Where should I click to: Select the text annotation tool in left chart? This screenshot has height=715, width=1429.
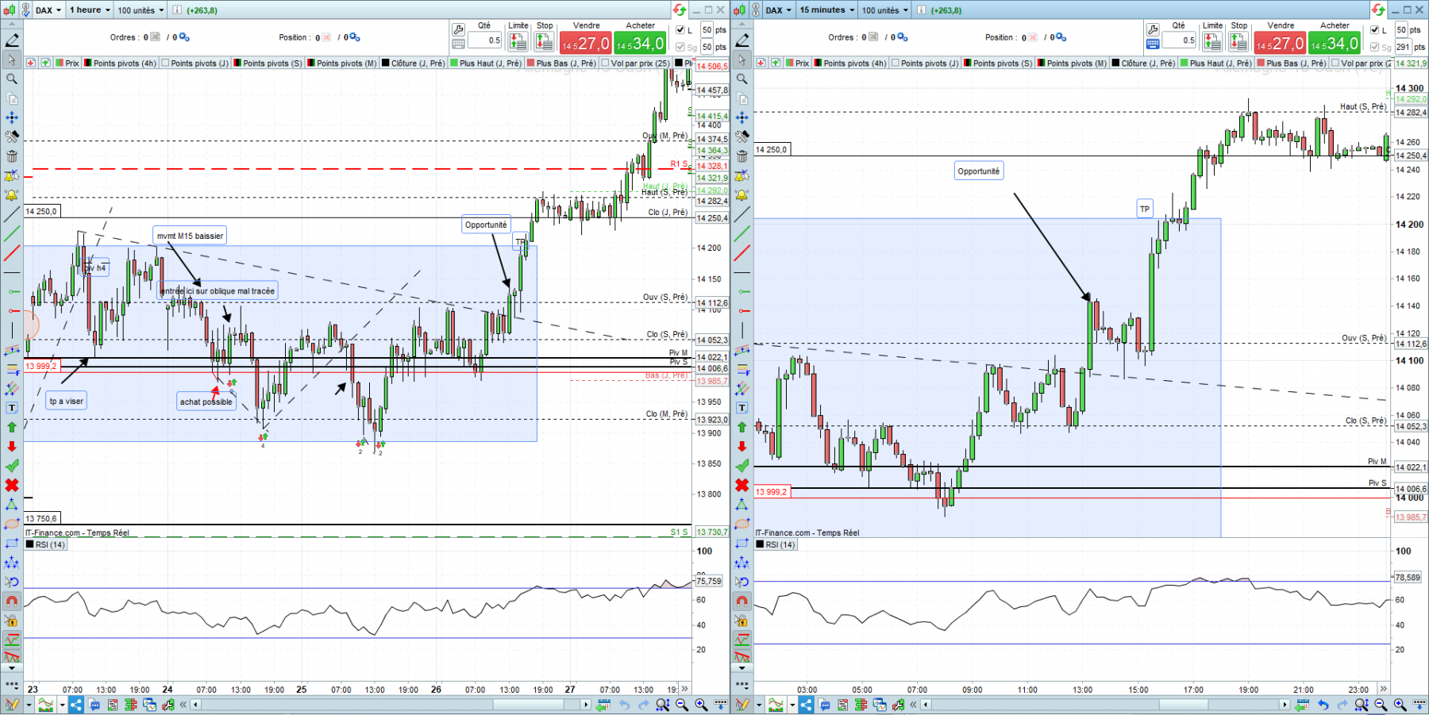coord(12,407)
